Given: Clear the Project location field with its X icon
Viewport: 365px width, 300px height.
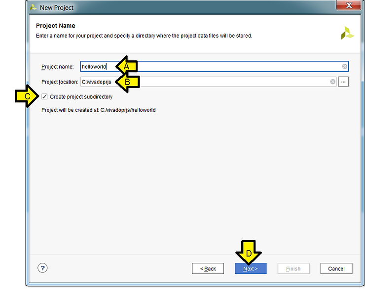Looking at the screenshot, I should [x=332, y=82].
